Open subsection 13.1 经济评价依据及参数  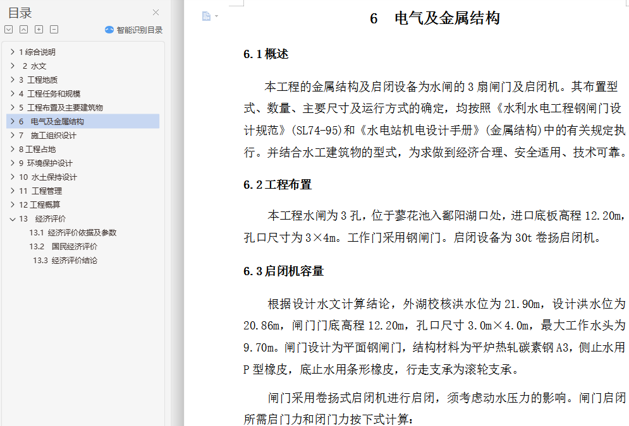(x=73, y=233)
